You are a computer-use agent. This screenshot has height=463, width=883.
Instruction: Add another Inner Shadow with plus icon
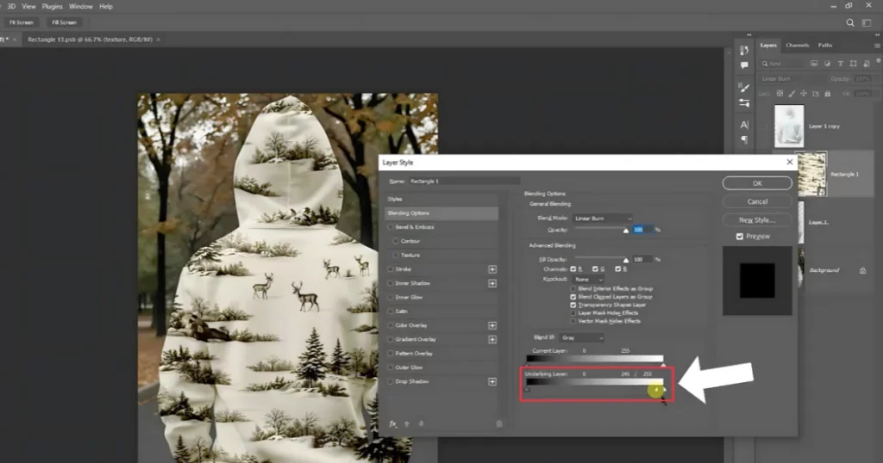point(492,283)
